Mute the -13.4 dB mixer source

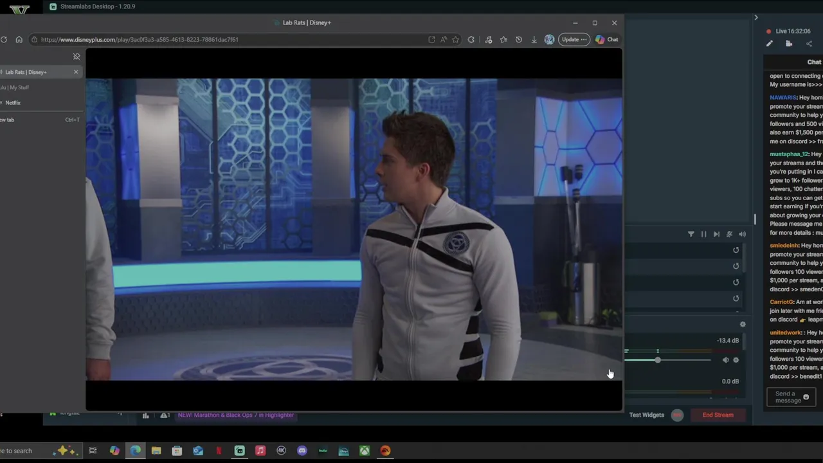(725, 360)
